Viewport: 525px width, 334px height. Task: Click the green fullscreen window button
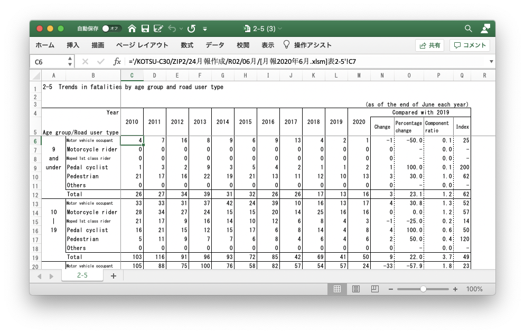[x=61, y=28]
